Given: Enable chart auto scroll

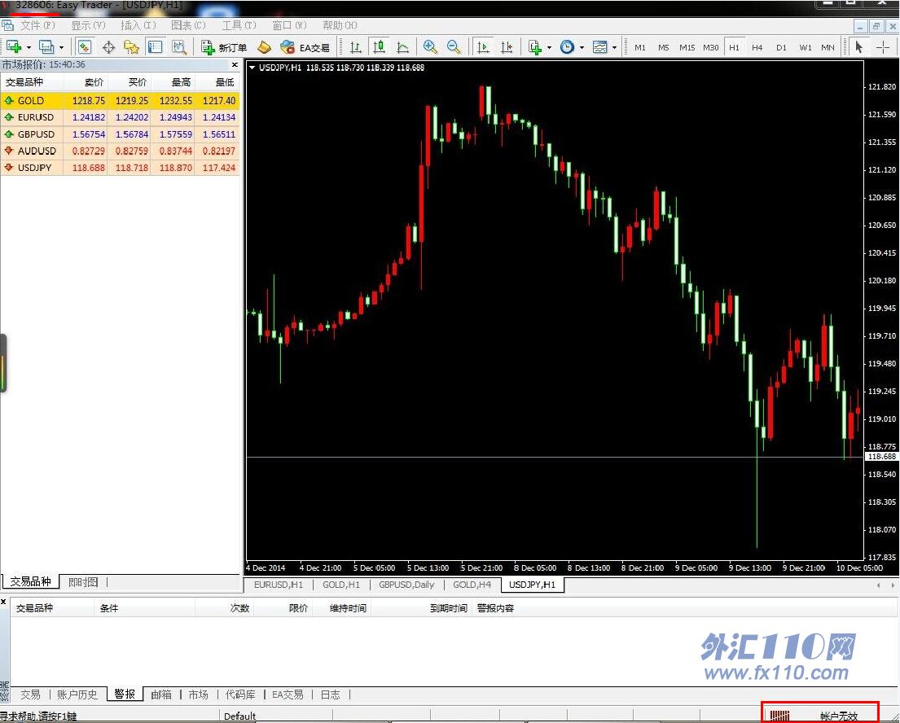Looking at the screenshot, I should click(x=483, y=47).
